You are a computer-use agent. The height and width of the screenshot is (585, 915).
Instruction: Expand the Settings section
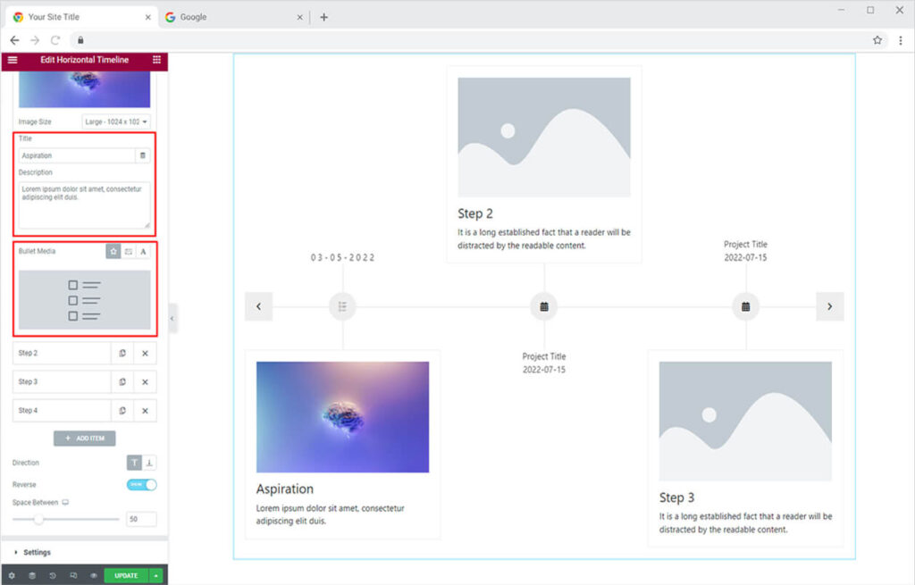(x=37, y=552)
